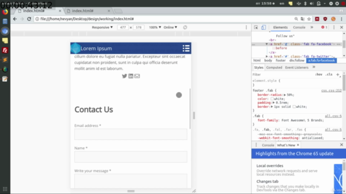The image size is (346, 194).
Task: Click the envelope email icon on the page
Action: (137, 76)
